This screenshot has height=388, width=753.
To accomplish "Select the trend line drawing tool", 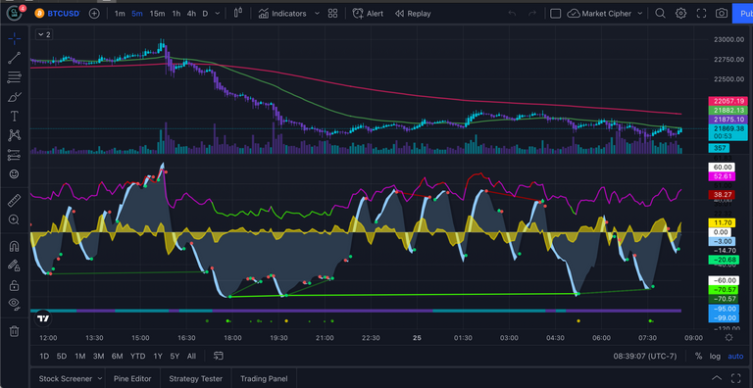I will (15, 58).
